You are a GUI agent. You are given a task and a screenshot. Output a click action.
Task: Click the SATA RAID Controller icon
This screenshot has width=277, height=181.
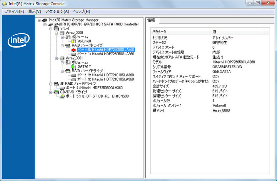click(x=50, y=24)
